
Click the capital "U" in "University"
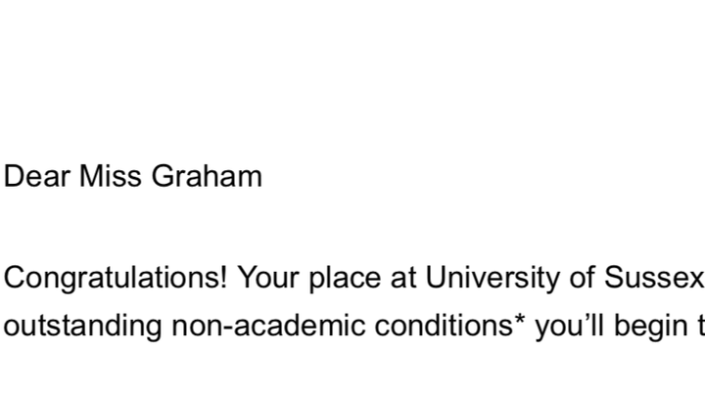point(436,278)
